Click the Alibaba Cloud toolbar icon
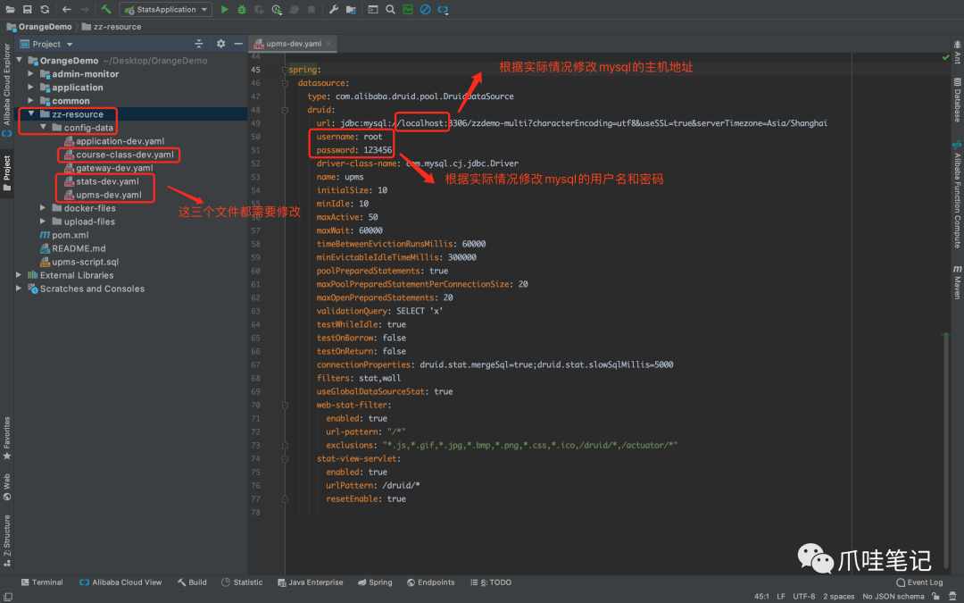 (443, 9)
